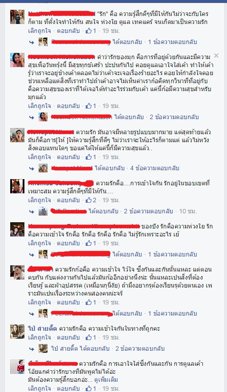Click the reply arrow under the ความรัก มันอาจมีหลายรูปแบบ comment
Screen dimensions: 227x392
tap(32, 168)
